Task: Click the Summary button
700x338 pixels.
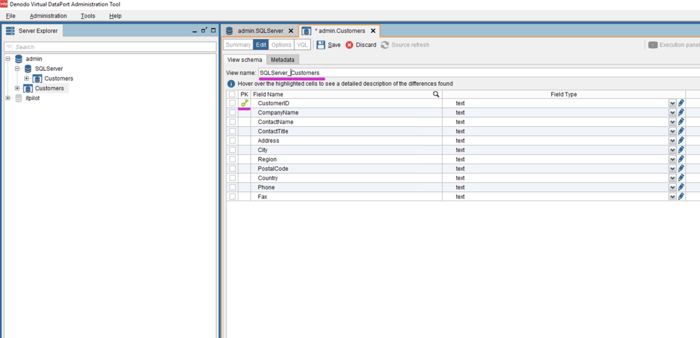Action: click(238, 45)
